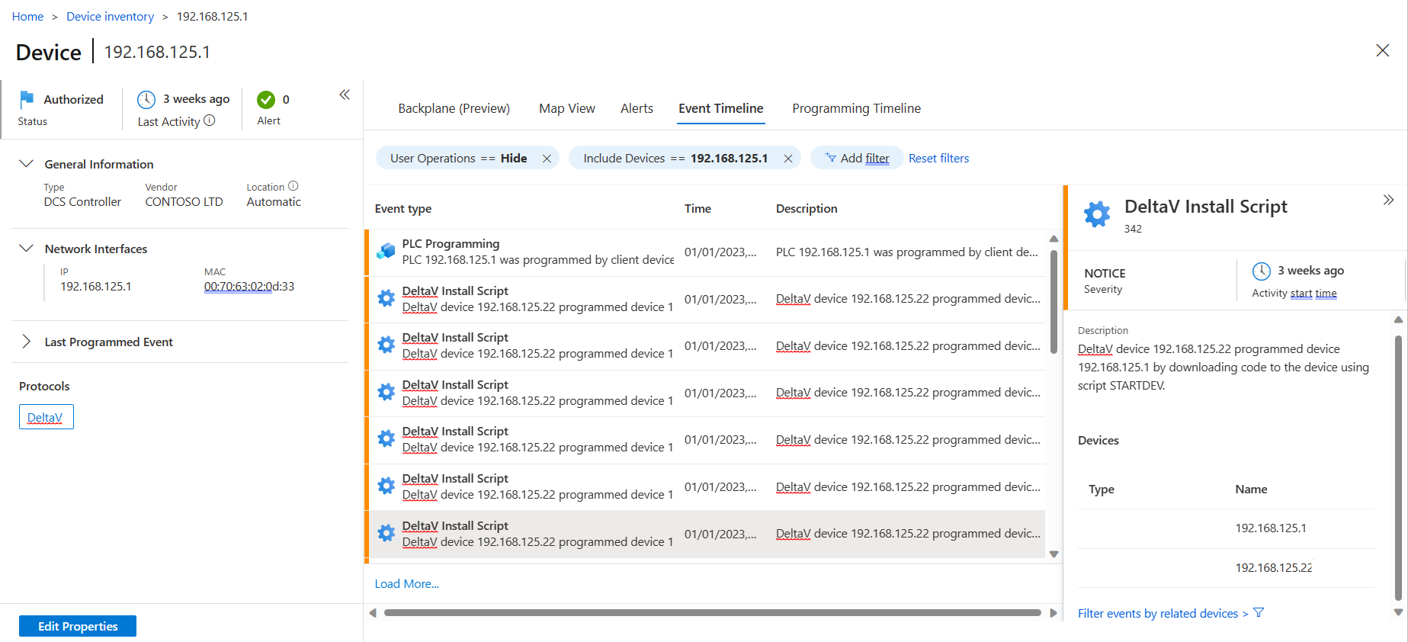Click the Add filter button
This screenshot has width=1408, height=642.
click(x=857, y=158)
